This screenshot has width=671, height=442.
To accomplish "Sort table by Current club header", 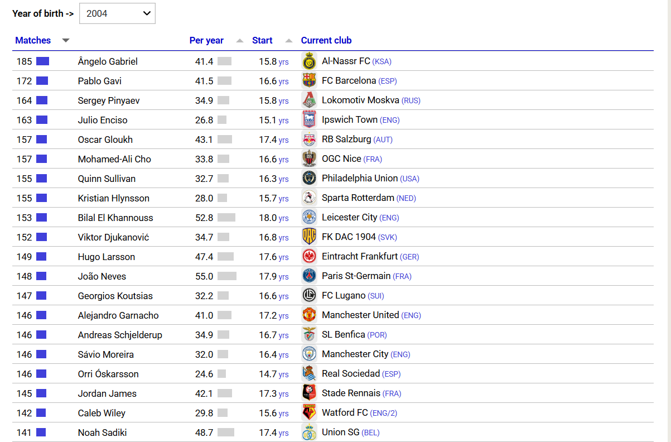I will [x=326, y=40].
